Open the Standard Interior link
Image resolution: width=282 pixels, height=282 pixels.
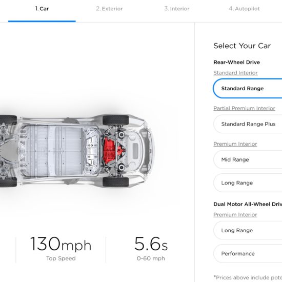pos(235,73)
